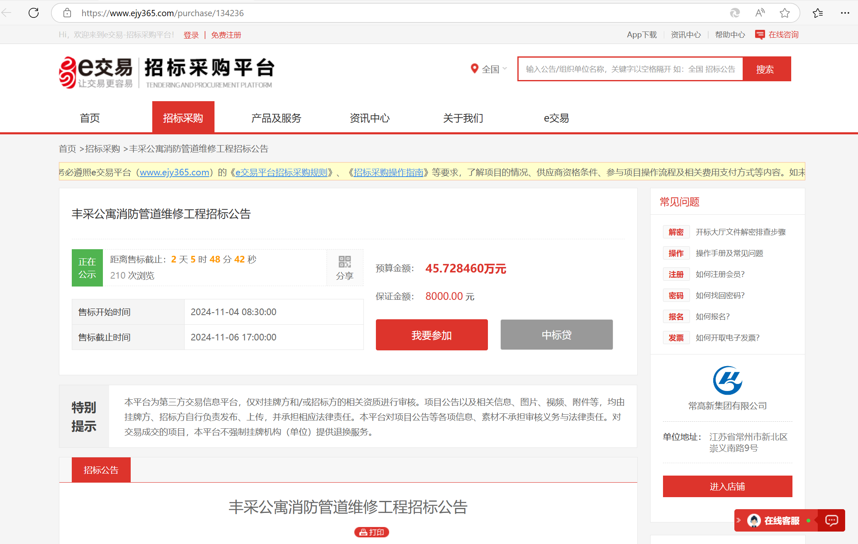Click the 进入店铺 button
The image size is (858, 544).
click(x=727, y=486)
